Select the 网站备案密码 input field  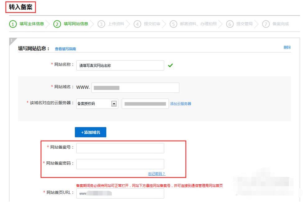120,164
